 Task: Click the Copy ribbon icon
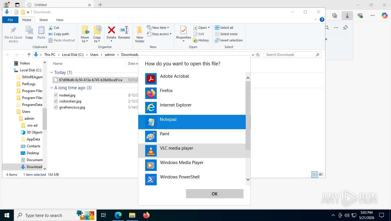(29, 33)
